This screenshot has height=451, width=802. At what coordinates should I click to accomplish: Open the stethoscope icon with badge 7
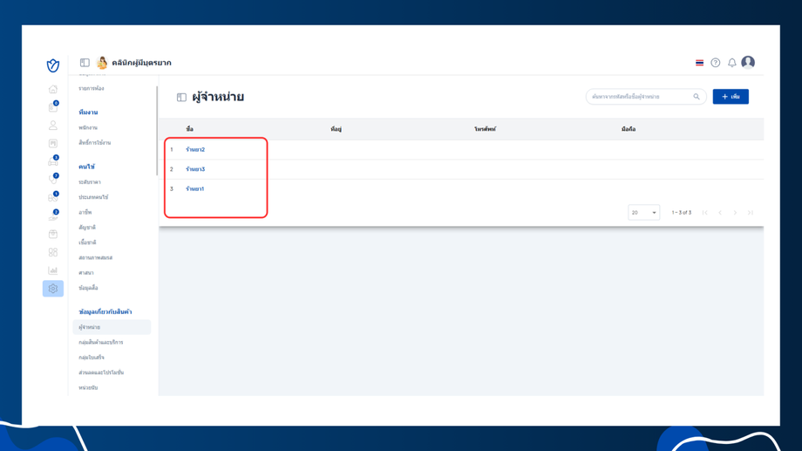tap(52, 179)
